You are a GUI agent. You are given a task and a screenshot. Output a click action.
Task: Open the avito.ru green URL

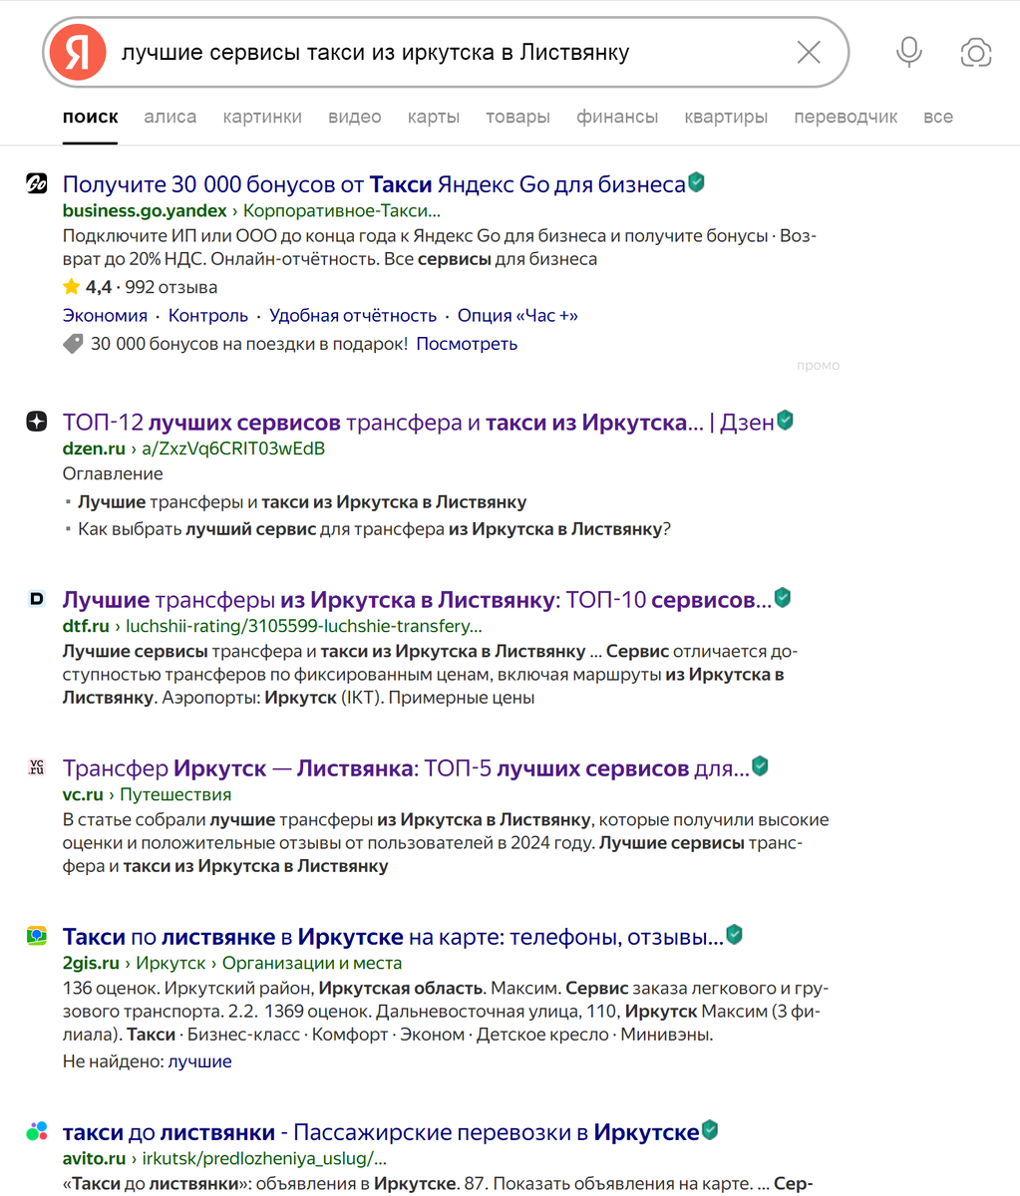(x=94, y=1159)
